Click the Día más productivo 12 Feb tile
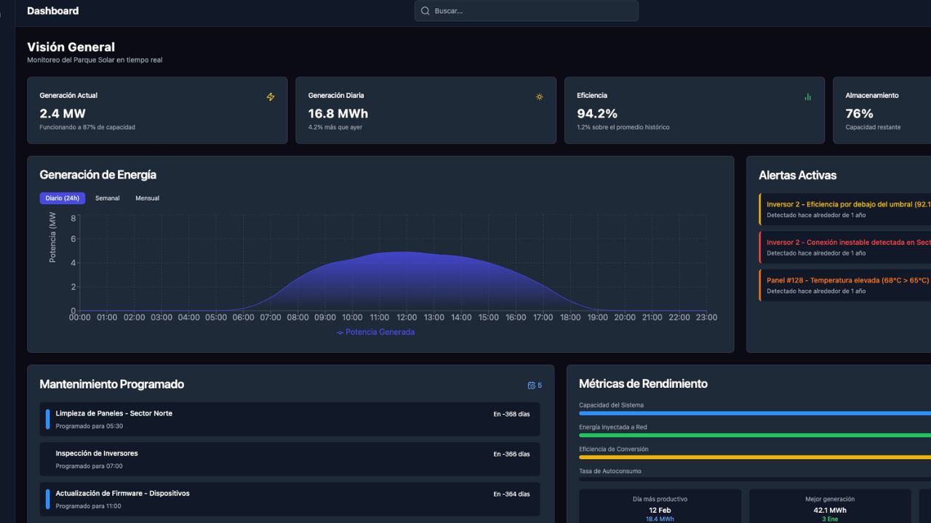 coord(660,506)
